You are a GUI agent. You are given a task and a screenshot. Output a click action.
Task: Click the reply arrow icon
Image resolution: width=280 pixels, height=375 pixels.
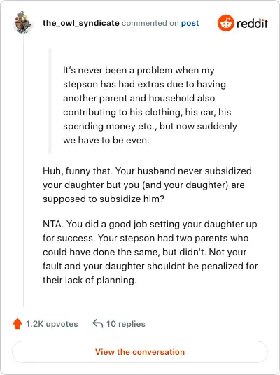pos(98,323)
